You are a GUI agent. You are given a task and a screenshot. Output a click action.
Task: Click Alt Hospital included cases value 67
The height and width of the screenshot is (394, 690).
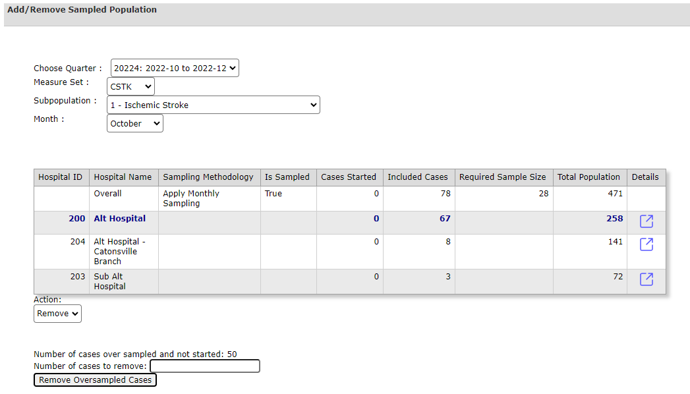(x=445, y=219)
